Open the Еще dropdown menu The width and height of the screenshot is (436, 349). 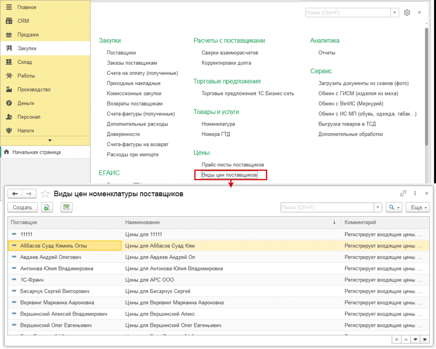418,207
